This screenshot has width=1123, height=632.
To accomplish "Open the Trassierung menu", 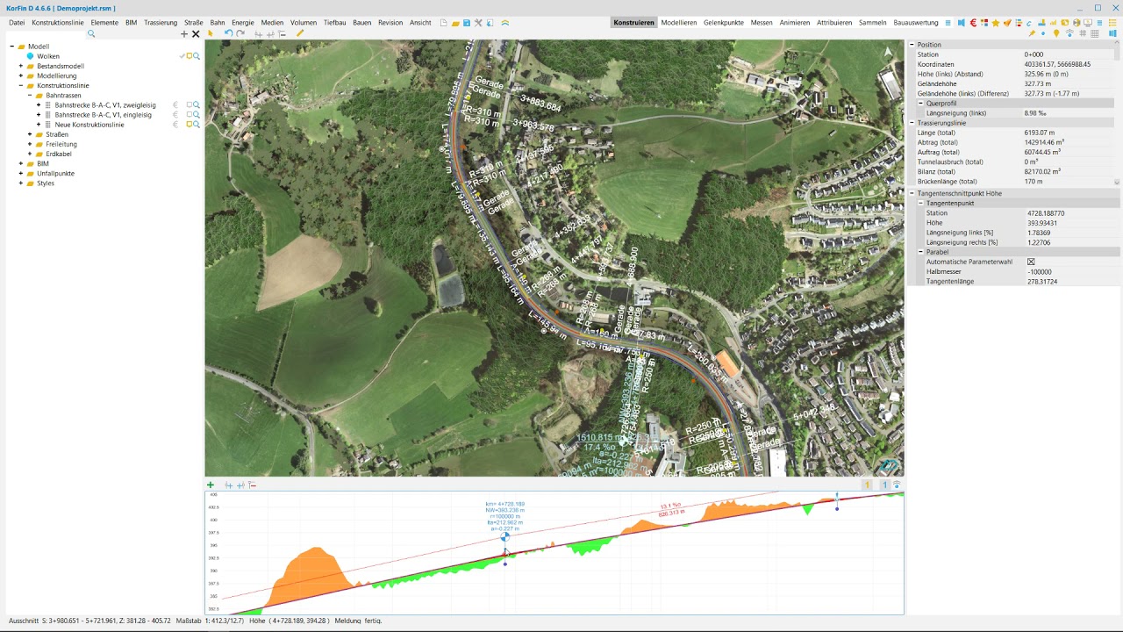I will point(161,23).
